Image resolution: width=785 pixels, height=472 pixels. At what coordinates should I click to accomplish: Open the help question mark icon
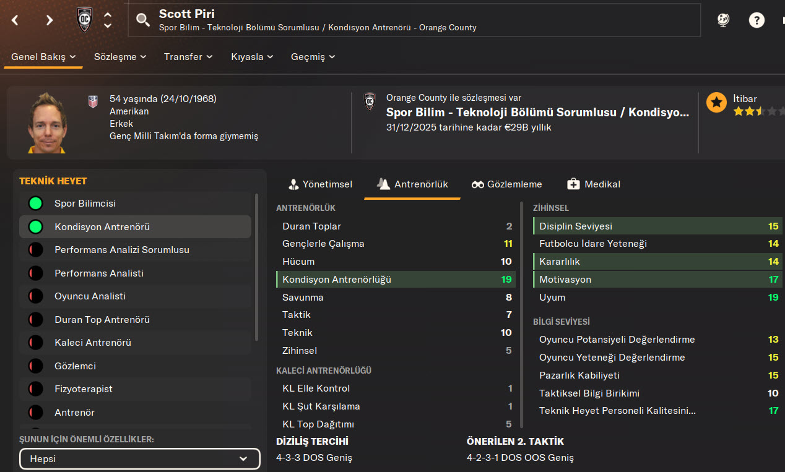tap(757, 20)
